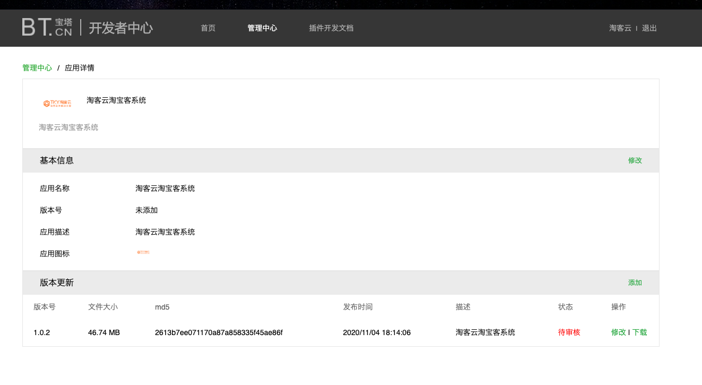Screen dimensions: 702x385
Task: Click the 应用描述 field label
Action: tap(55, 232)
